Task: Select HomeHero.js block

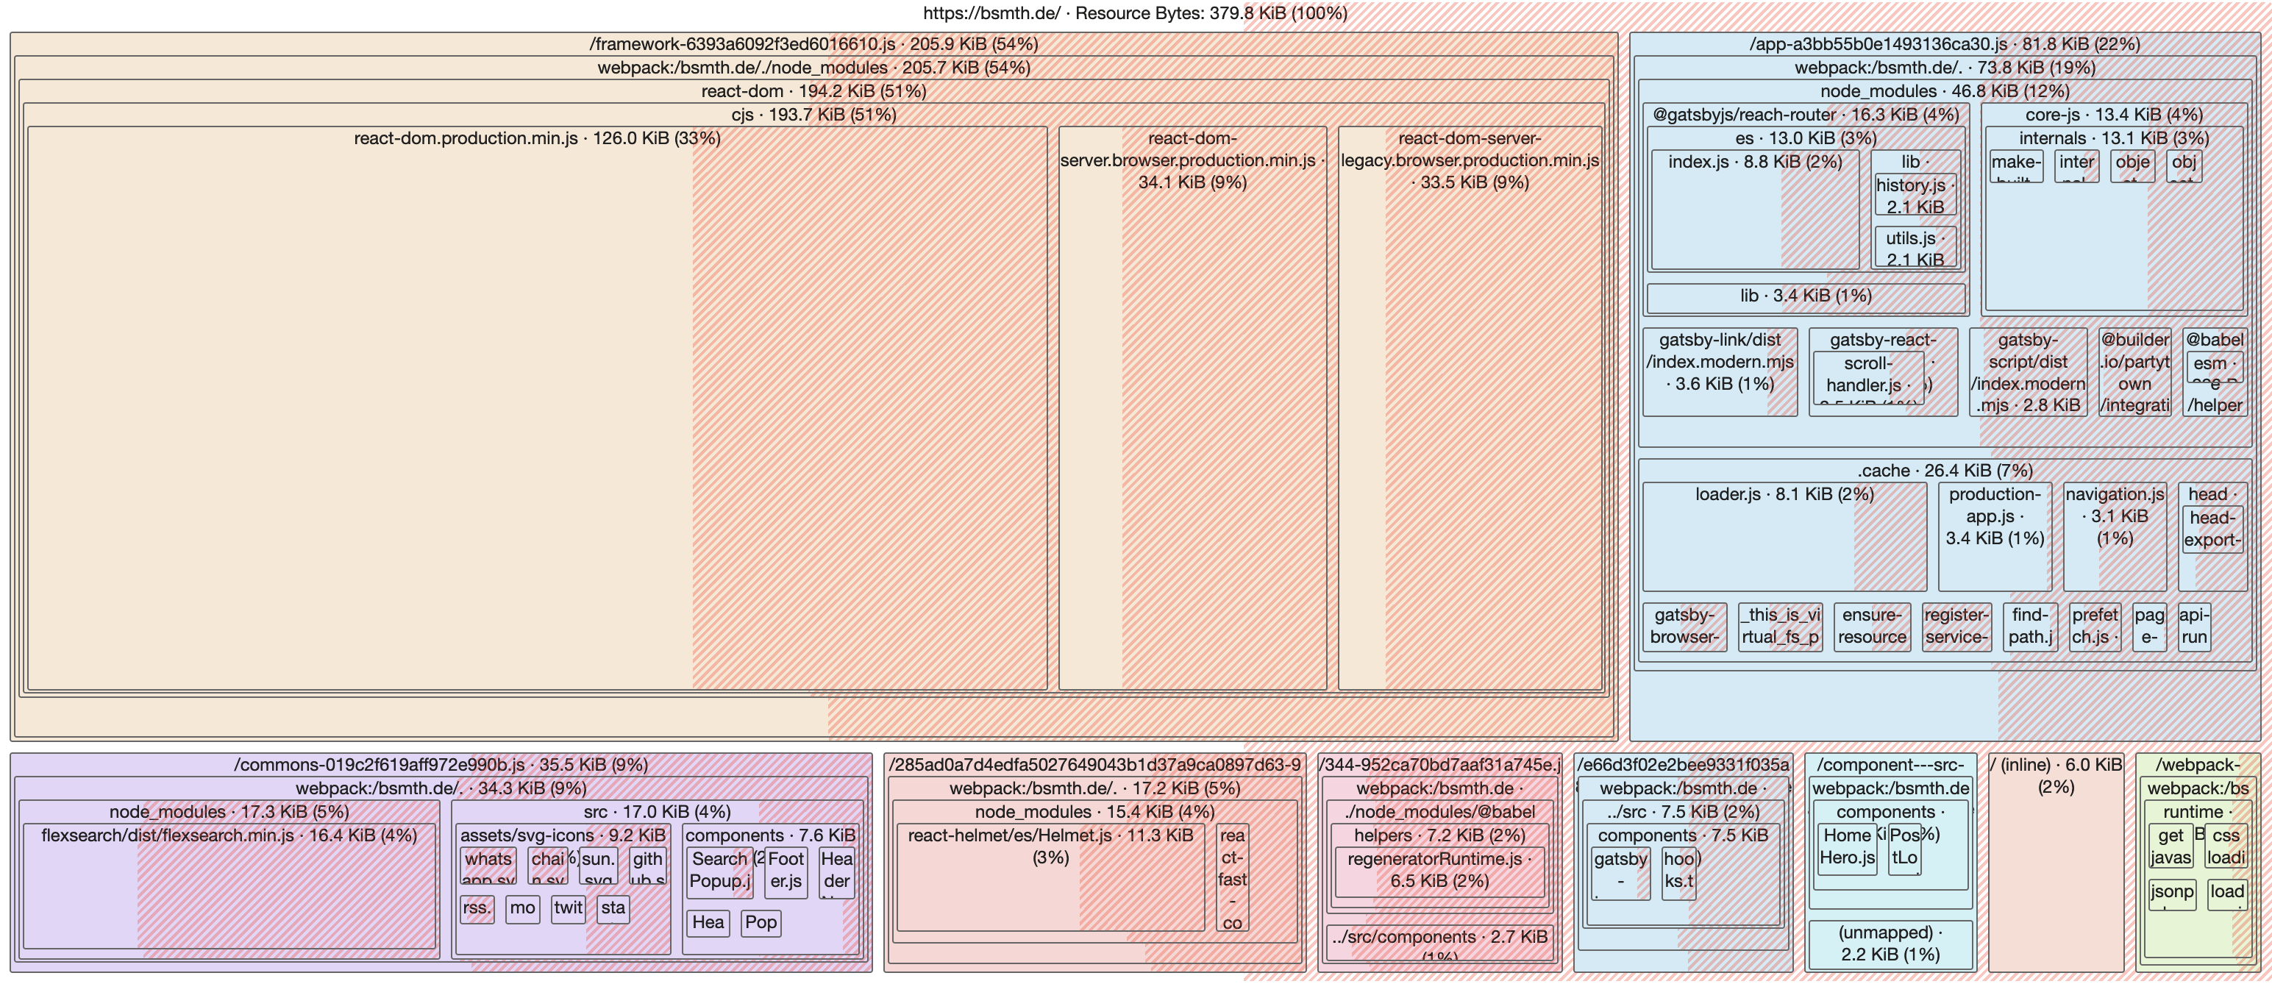Action: [x=1847, y=848]
